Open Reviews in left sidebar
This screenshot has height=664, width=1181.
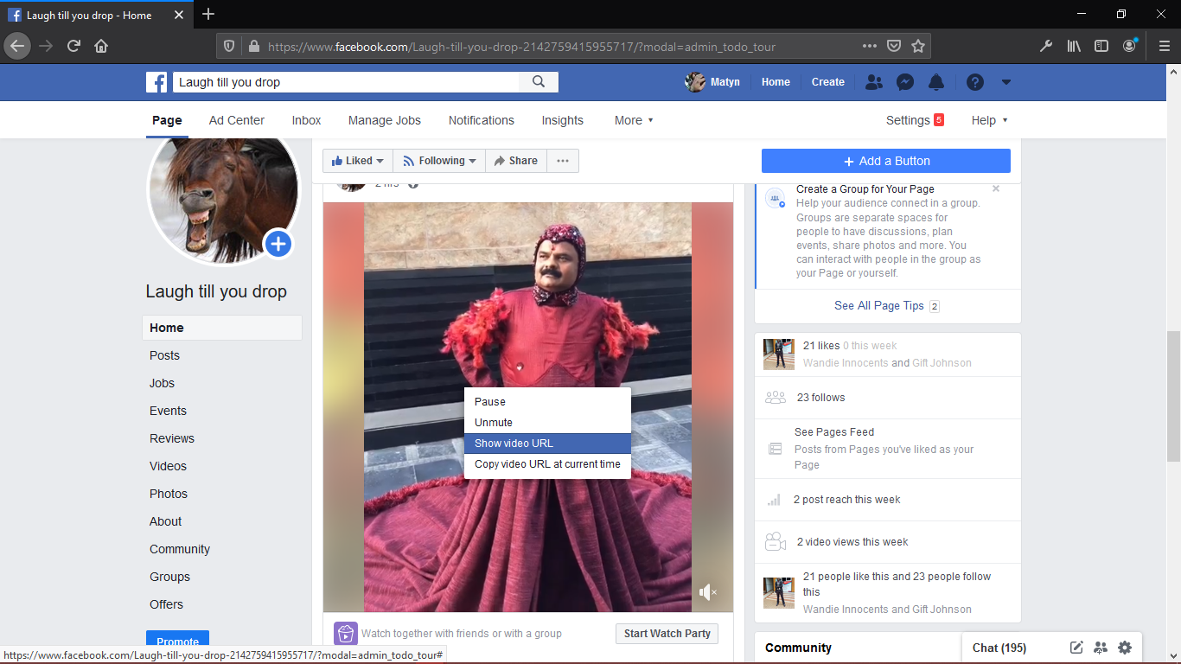click(172, 438)
